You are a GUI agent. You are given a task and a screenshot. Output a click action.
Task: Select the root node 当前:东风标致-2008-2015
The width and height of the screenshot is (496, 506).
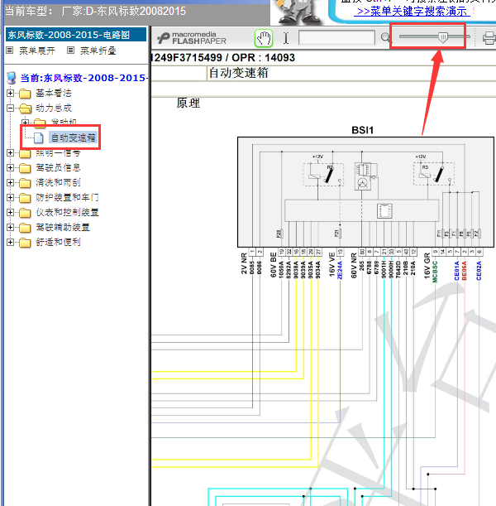(x=83, y=78)
